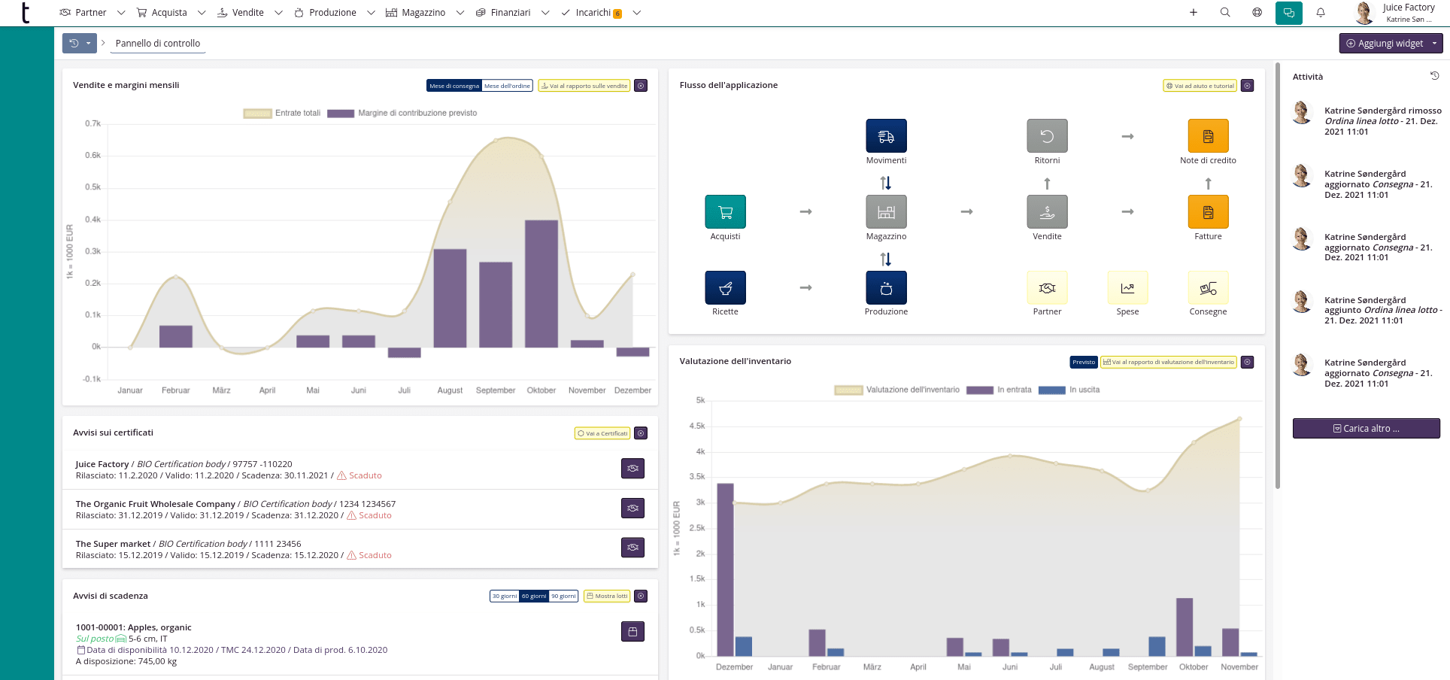Toggle the Entrate totali legend swatch

point(257,114)
